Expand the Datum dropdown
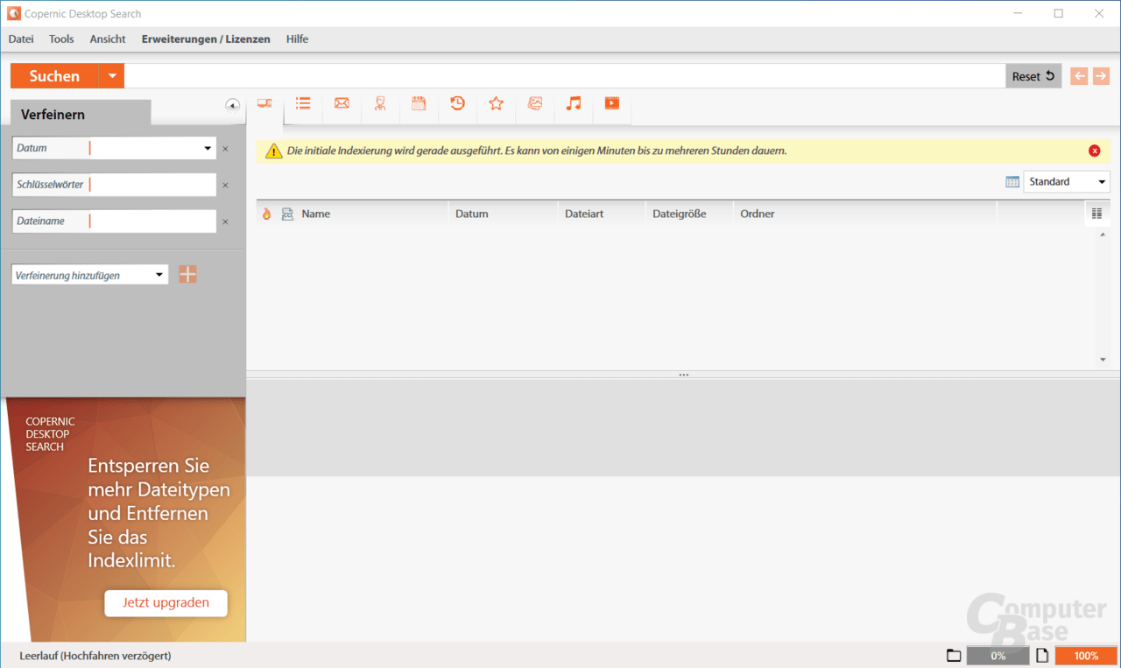The height and width of the screenshot is (668, 1121). click(208, 149)
